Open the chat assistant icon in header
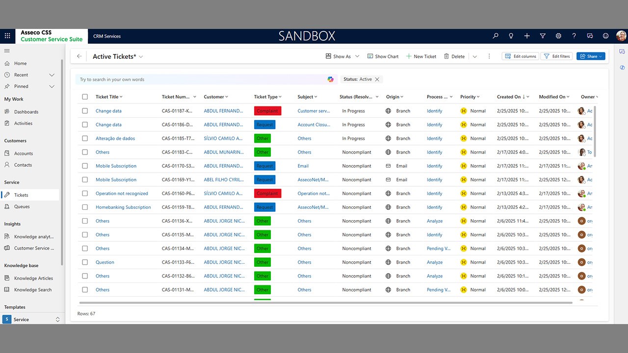Viewport: 628px width, 353px height. [x=590, y=36]
